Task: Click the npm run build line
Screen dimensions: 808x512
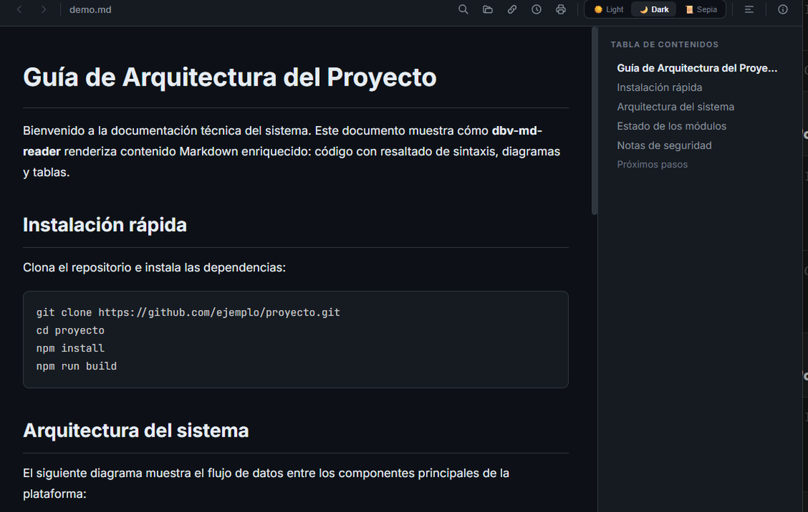Action: coord(76,366)
